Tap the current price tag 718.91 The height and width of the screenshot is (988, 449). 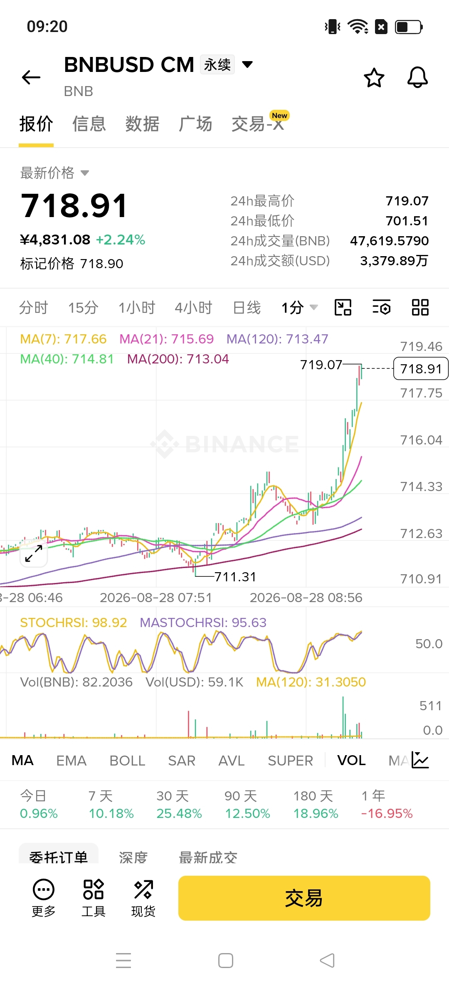421,368
